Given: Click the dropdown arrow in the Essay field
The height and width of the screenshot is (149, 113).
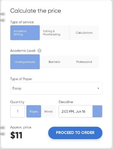Looking at the screenshot, I should point(98,88).
